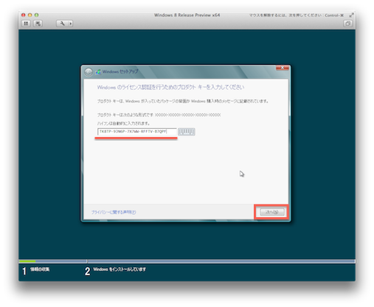Go back in Windows Setup
This screenshot has height=307, width=374.
point(89,72)
